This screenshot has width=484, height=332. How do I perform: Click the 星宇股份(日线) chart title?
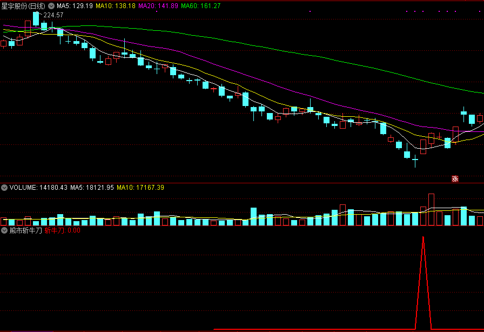coord(23,6)
